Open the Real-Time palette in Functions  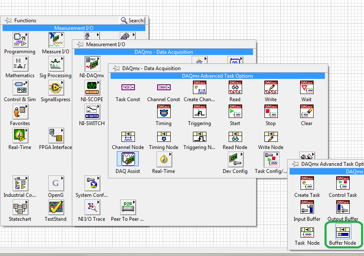(x=20, y=136)
